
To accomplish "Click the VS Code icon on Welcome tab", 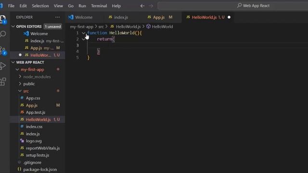I will point(71,17).
